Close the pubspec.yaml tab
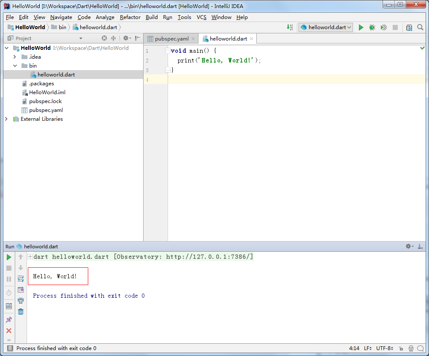The width and height of the screenshot is (429, 356). click(x=193, y=39)
